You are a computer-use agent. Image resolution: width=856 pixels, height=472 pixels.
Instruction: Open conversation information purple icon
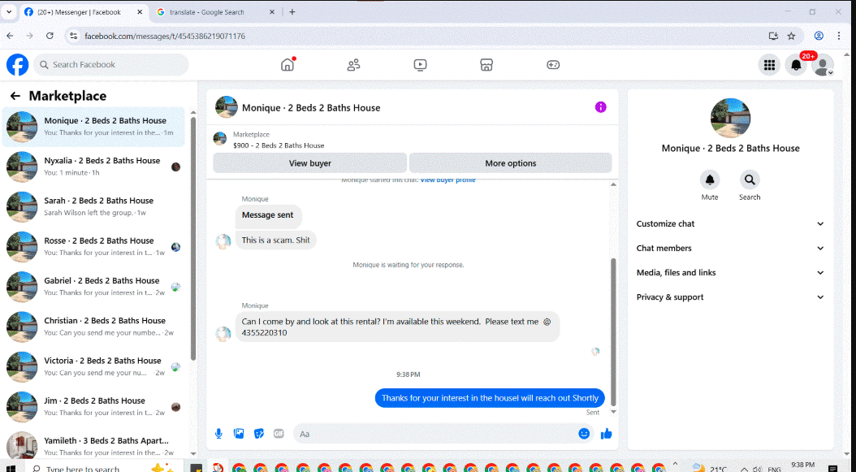coord(600,107)
